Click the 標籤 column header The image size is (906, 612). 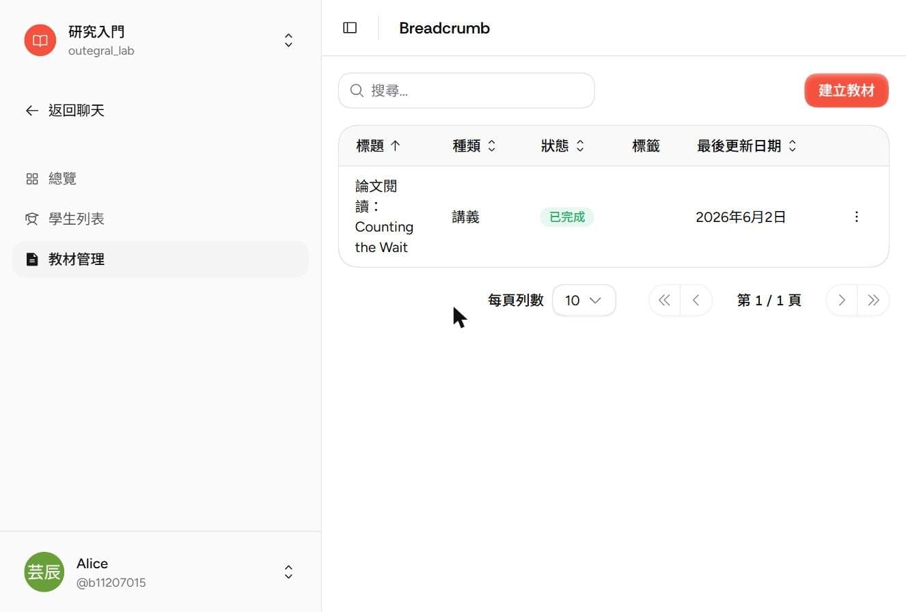point(646,146)
